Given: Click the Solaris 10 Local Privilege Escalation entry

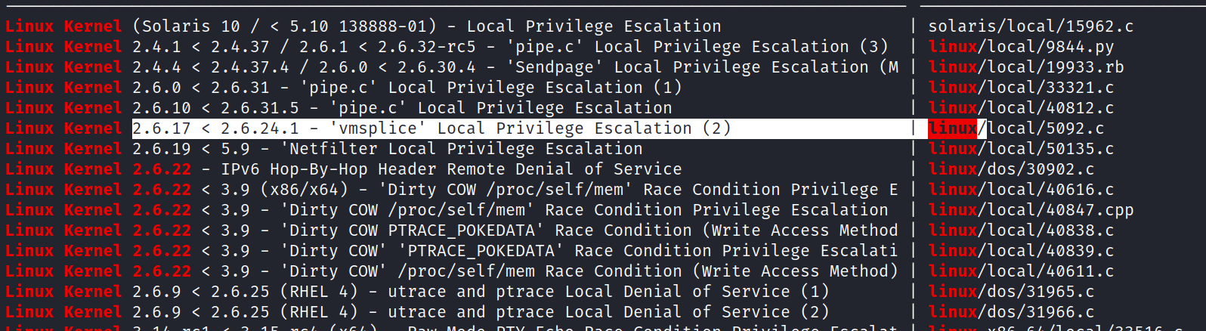Looking at the screenshot, I should (x=427, y=26).
